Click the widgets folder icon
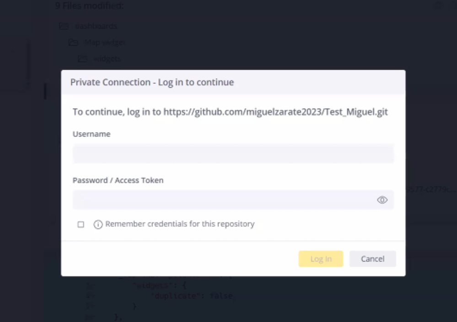 click(82, 58)
